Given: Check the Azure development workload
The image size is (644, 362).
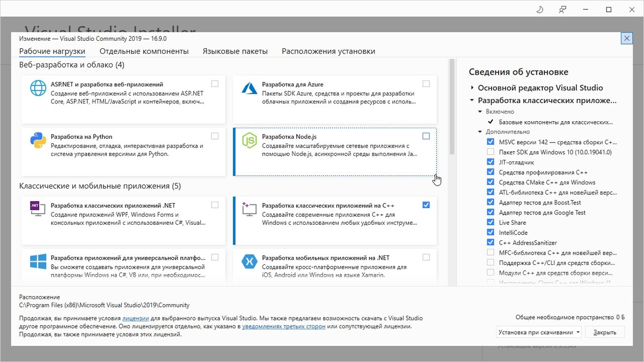Looking at the screenshot, I should [x=426, y=84].
